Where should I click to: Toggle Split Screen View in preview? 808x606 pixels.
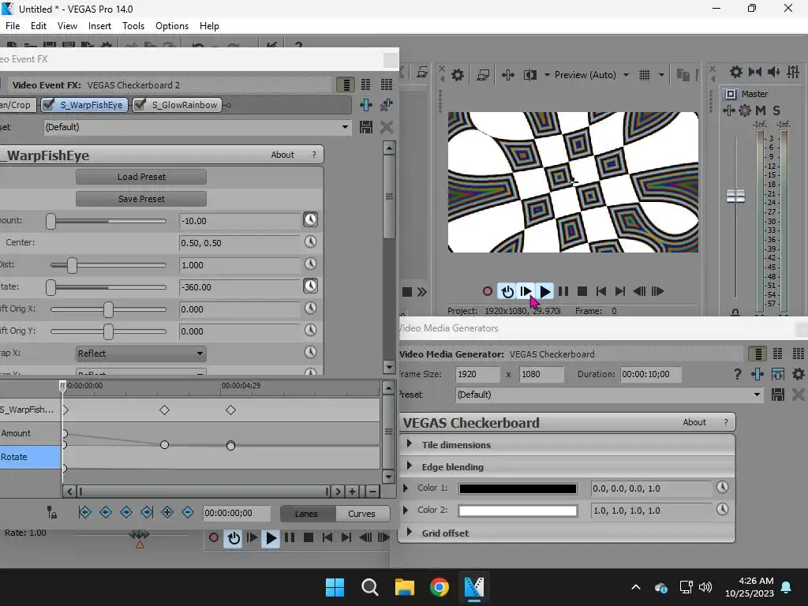(530, 75)
